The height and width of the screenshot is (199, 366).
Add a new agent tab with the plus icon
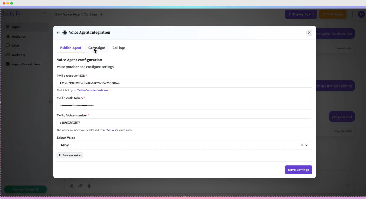(101, 14)
